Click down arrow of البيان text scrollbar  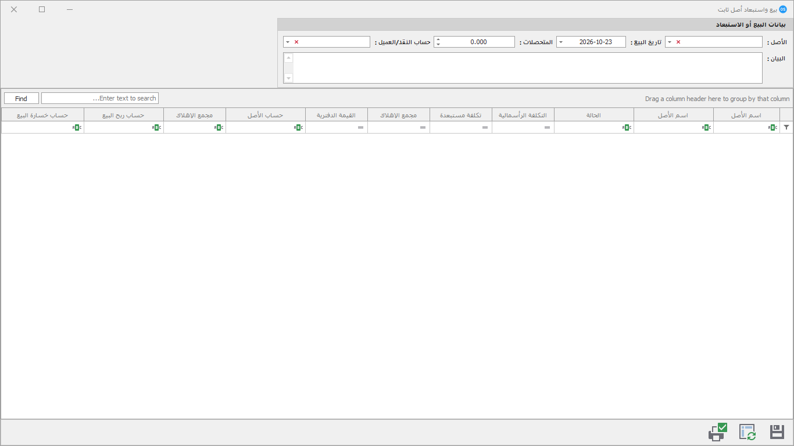(x=289, y=78)
